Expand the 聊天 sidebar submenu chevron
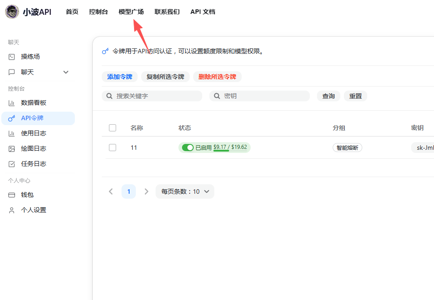Image resolution: width=434 pixels, height=300 pixels. 66,72
